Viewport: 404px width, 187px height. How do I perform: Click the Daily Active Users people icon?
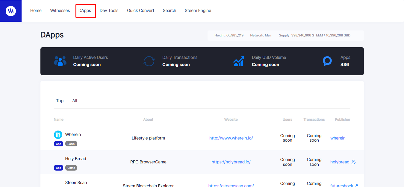click(60, 61)
